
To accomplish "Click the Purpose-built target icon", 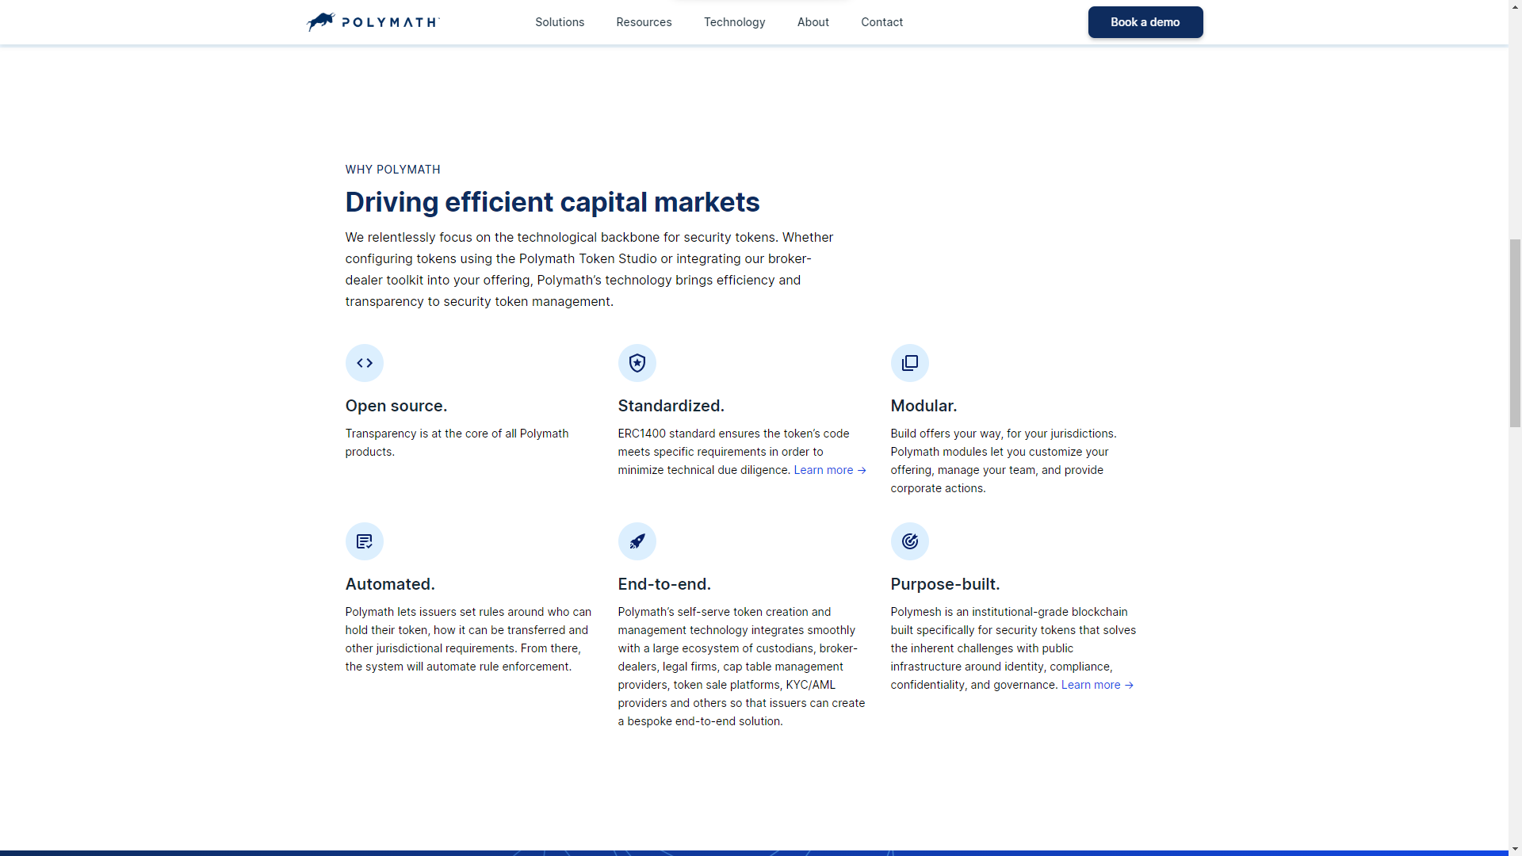I will [x=910, y=541].
